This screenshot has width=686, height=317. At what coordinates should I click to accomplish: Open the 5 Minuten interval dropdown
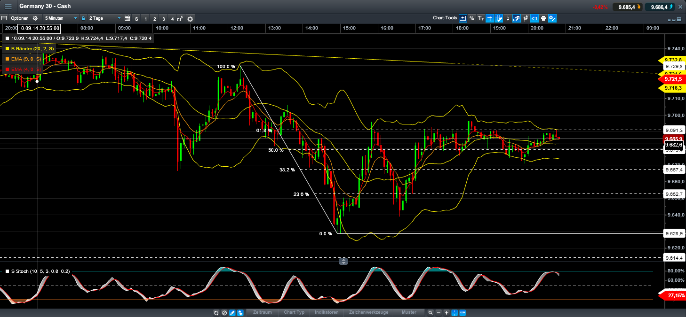pos(60,18)
